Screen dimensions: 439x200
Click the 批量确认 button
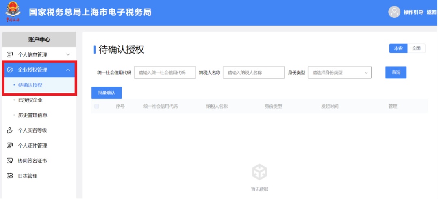pos(106,93)
